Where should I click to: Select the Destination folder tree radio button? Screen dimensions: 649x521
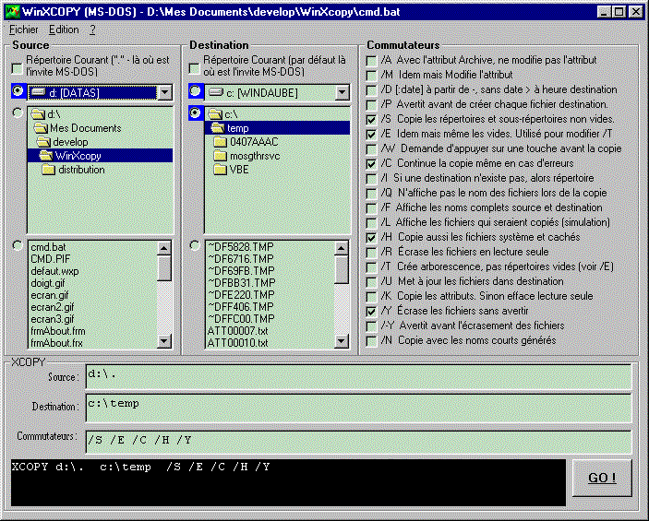click(195, 112)
